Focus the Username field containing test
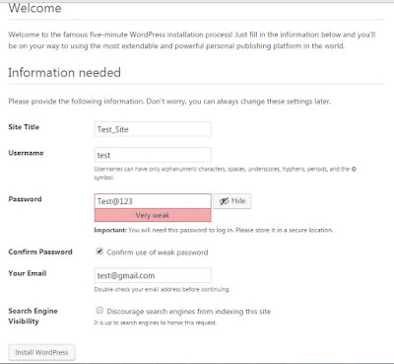The height and width of the screenshot is (364, 394). [x=153, y=155]
